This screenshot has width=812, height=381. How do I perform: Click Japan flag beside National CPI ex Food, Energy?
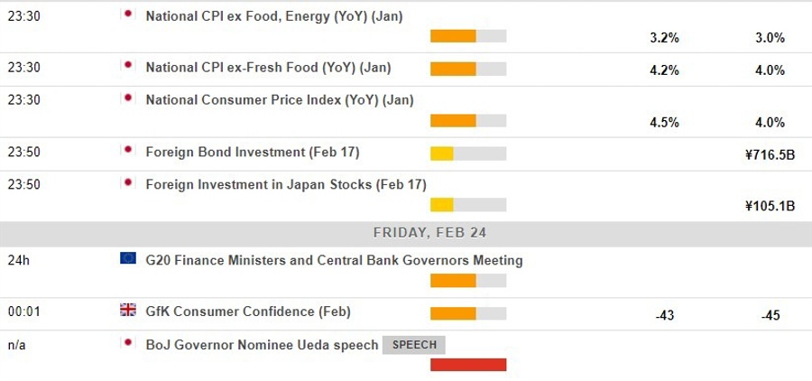127,14
